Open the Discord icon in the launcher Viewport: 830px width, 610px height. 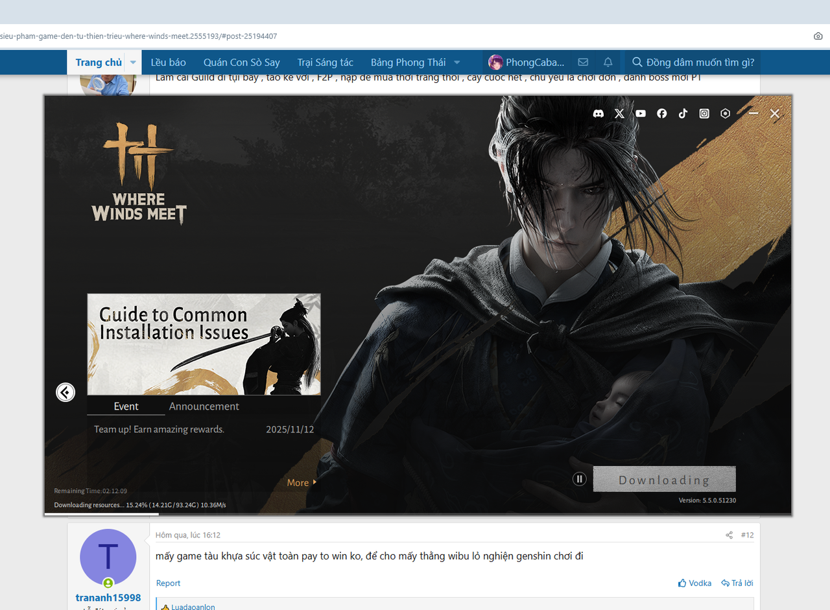(598, 113)
